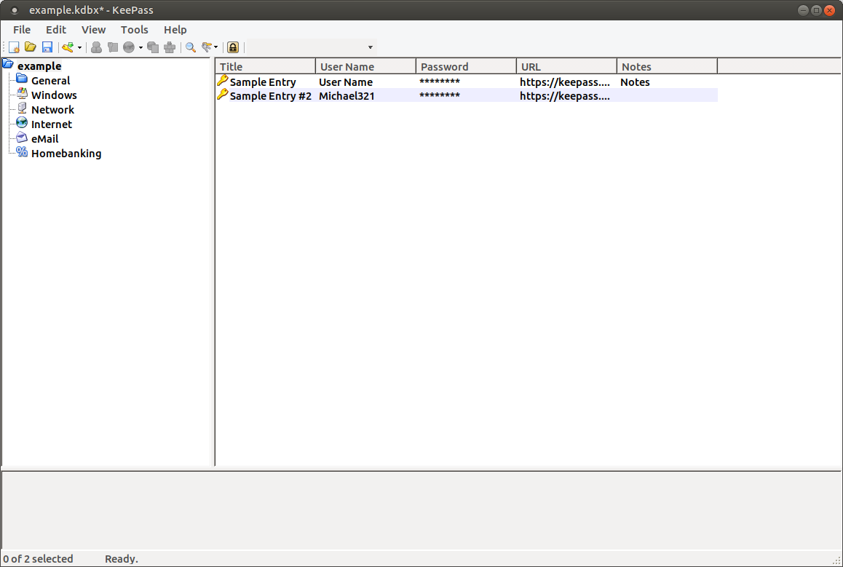843x567 pixels.
Task: Sort entries by the Notes column header
Action: click(x=668, y=67)
